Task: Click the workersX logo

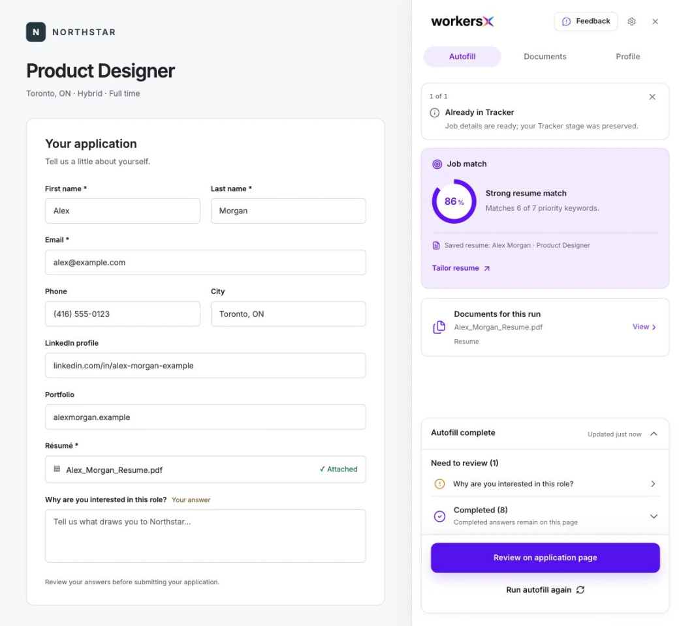Action: tap(462, 22)
